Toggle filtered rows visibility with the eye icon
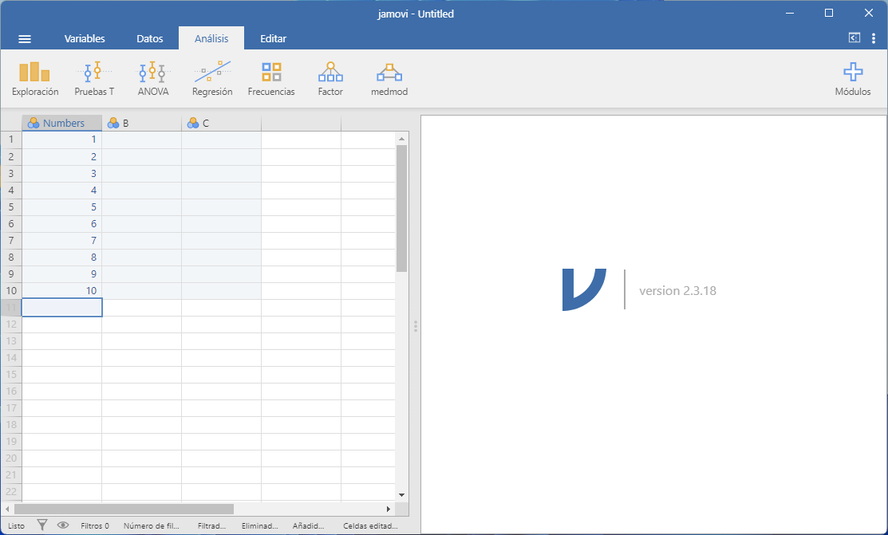Screen dimensions: 888x535 (63, 525)
